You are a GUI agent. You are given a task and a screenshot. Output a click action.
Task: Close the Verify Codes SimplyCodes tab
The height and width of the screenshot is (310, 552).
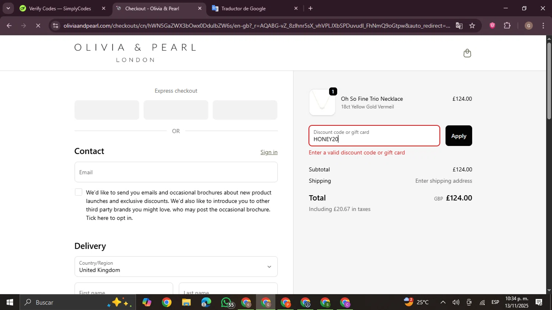[x=103, y=8]
